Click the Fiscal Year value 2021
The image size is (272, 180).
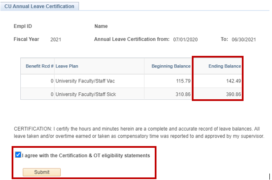click(x=56, y=40)
